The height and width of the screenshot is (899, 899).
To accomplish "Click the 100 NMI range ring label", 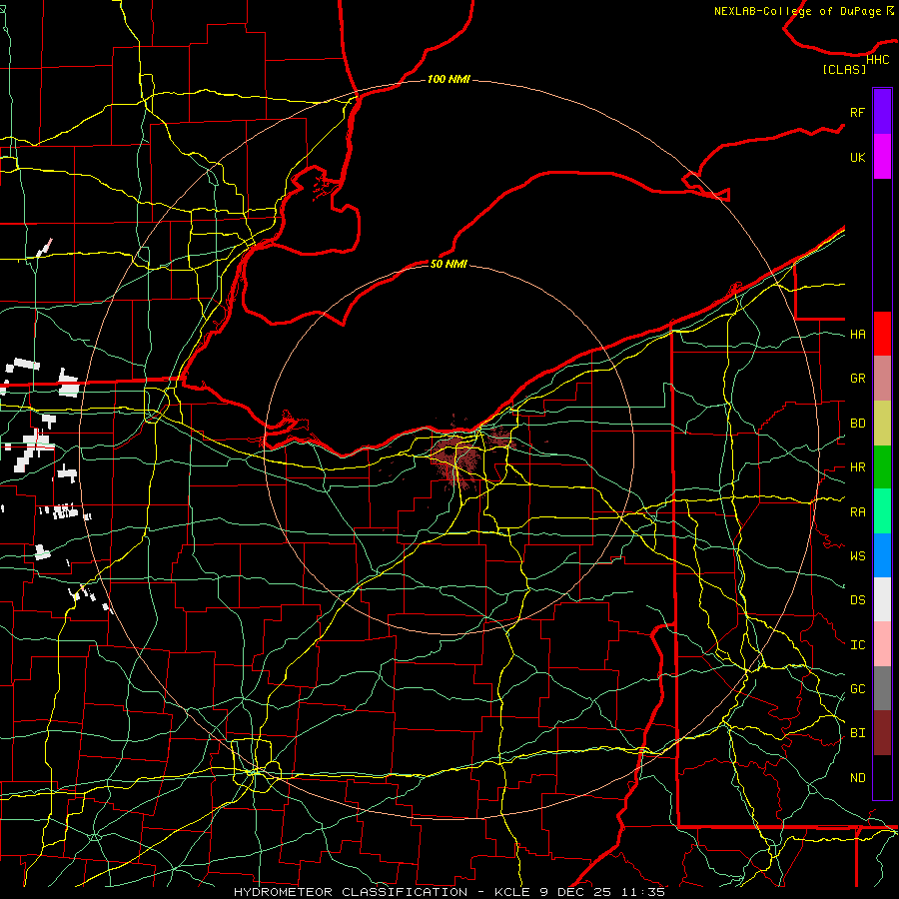I will (449, 79).
